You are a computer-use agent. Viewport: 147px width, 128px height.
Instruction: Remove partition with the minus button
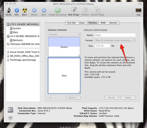tap(53, 98)
